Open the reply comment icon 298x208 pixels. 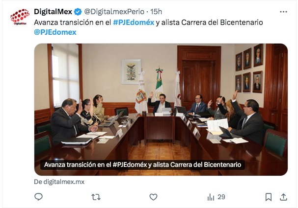point(38,197)
